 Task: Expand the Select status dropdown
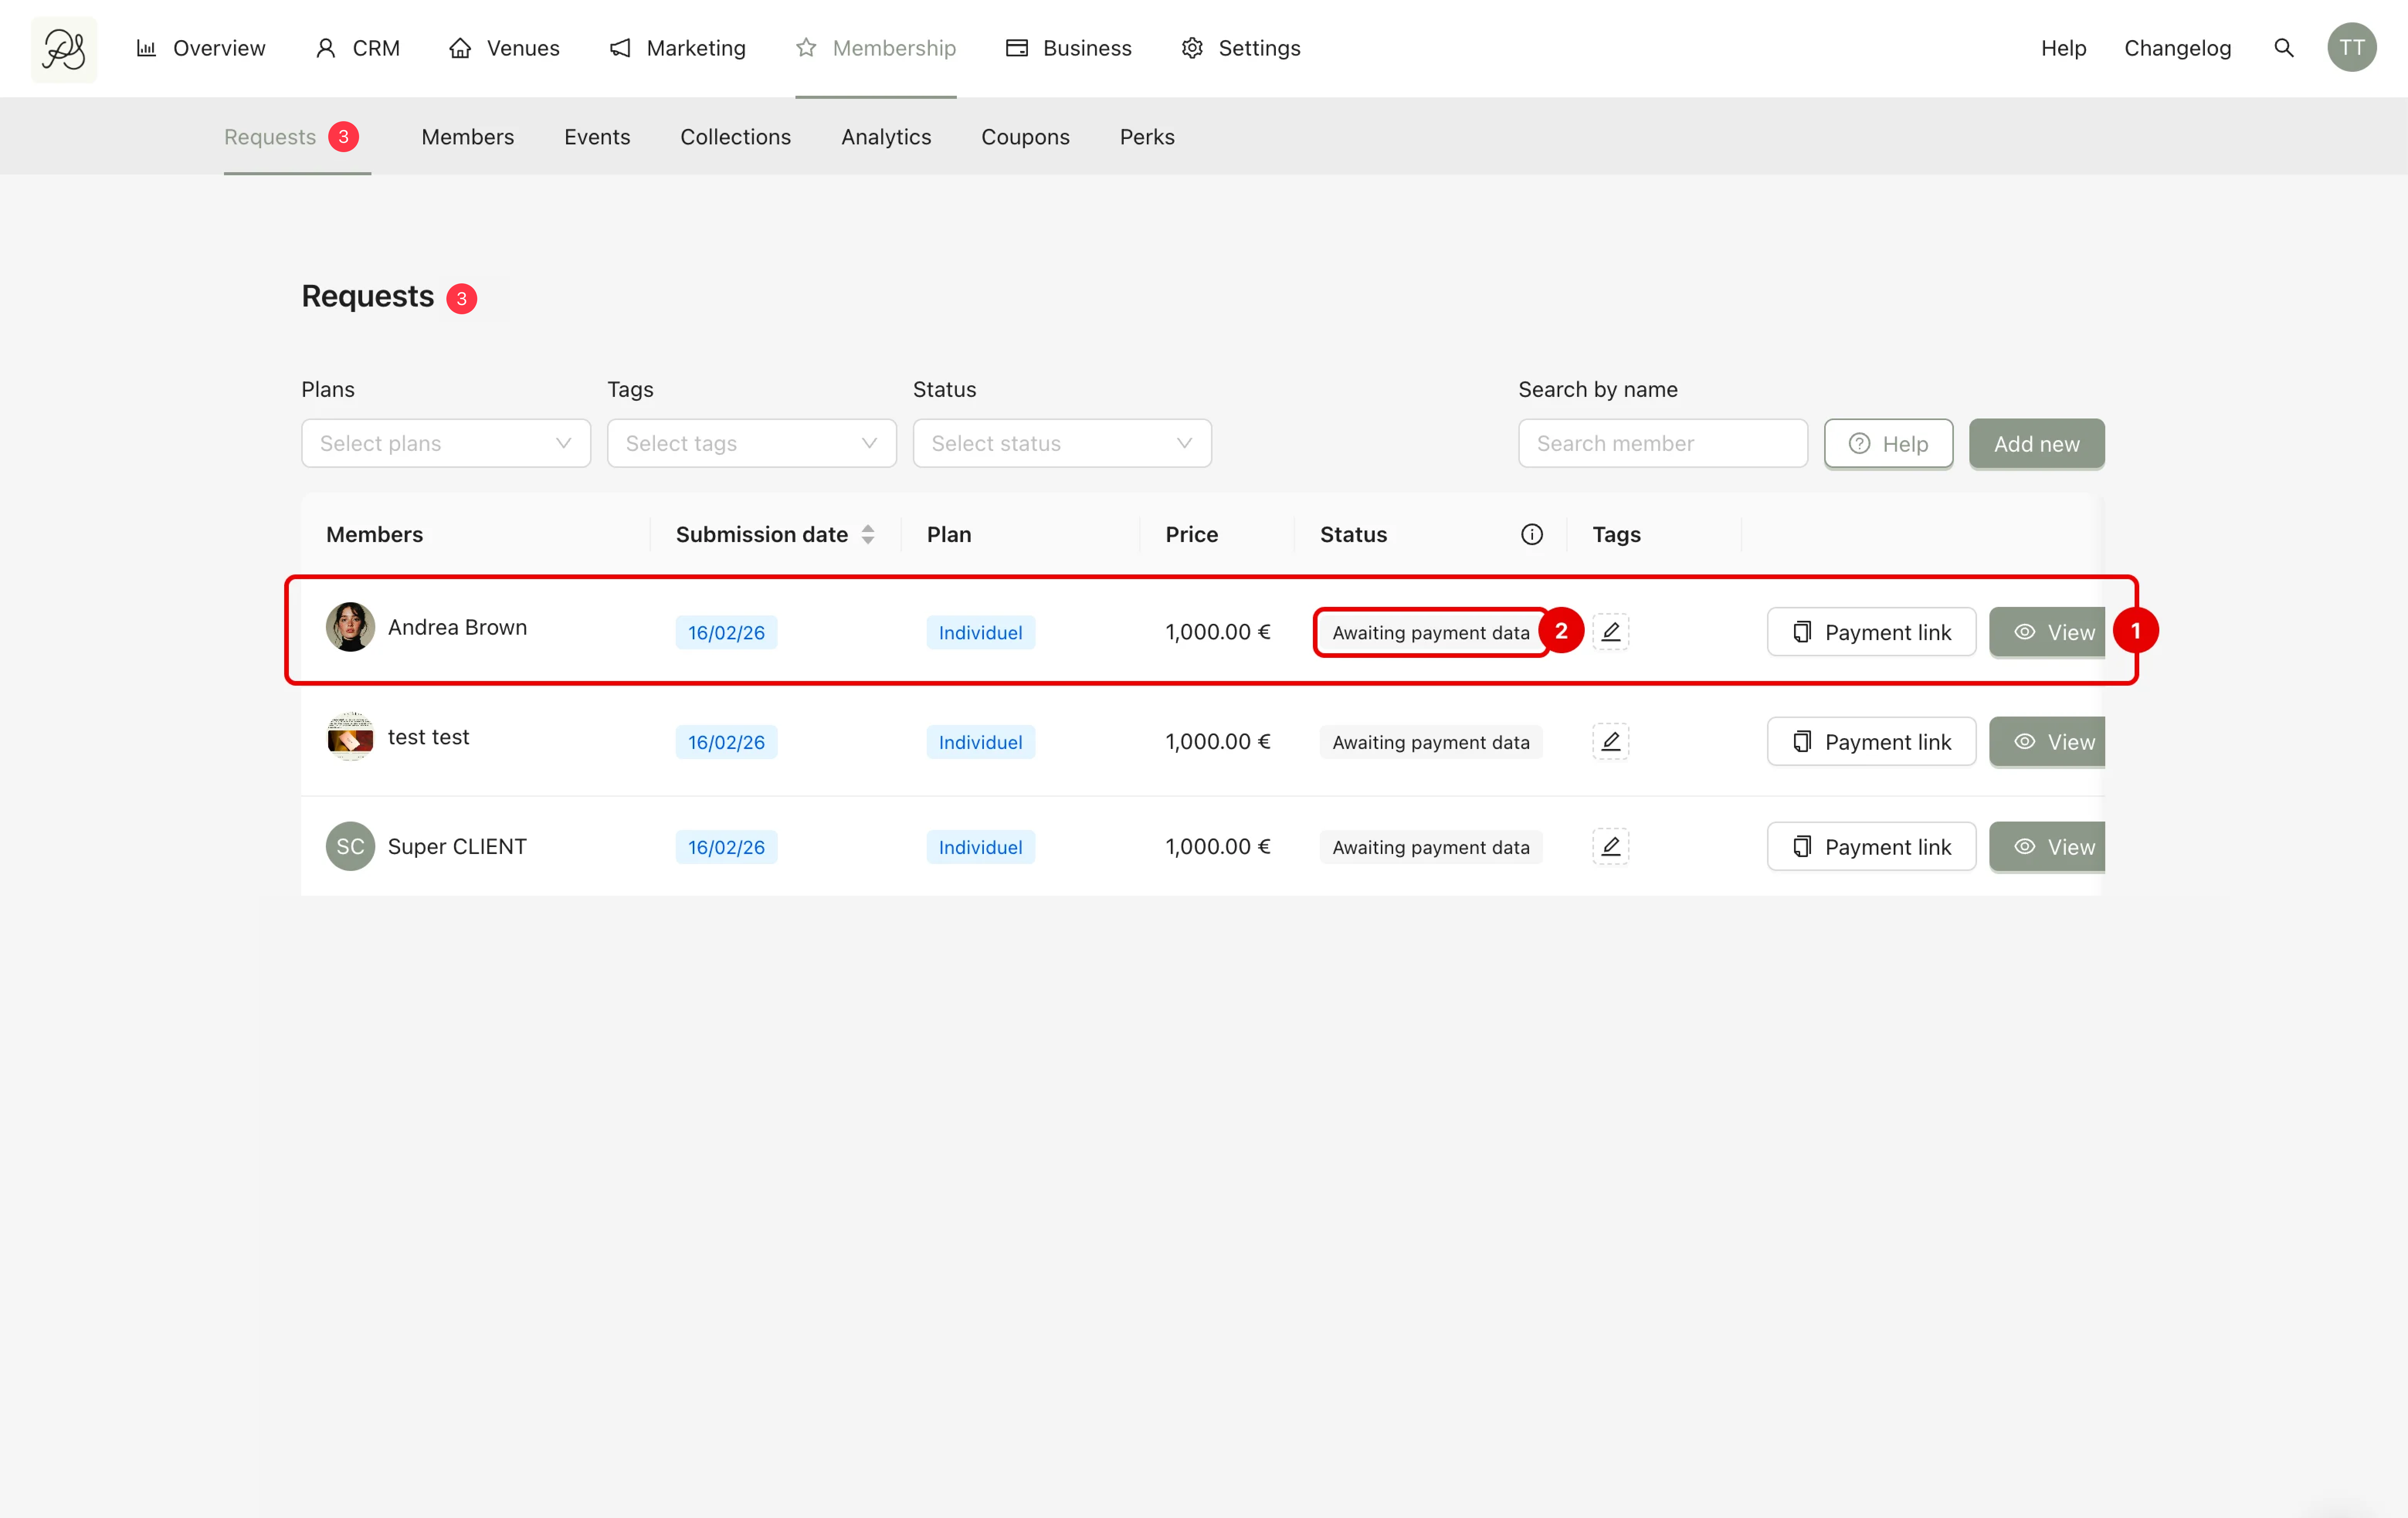coord(1061,443)
